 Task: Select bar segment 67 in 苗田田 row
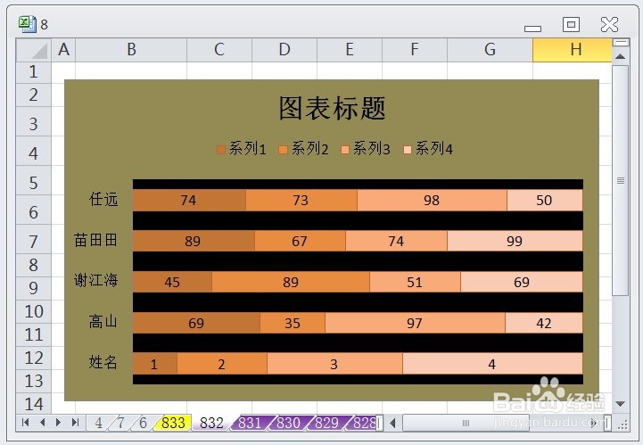pos(300,241)
